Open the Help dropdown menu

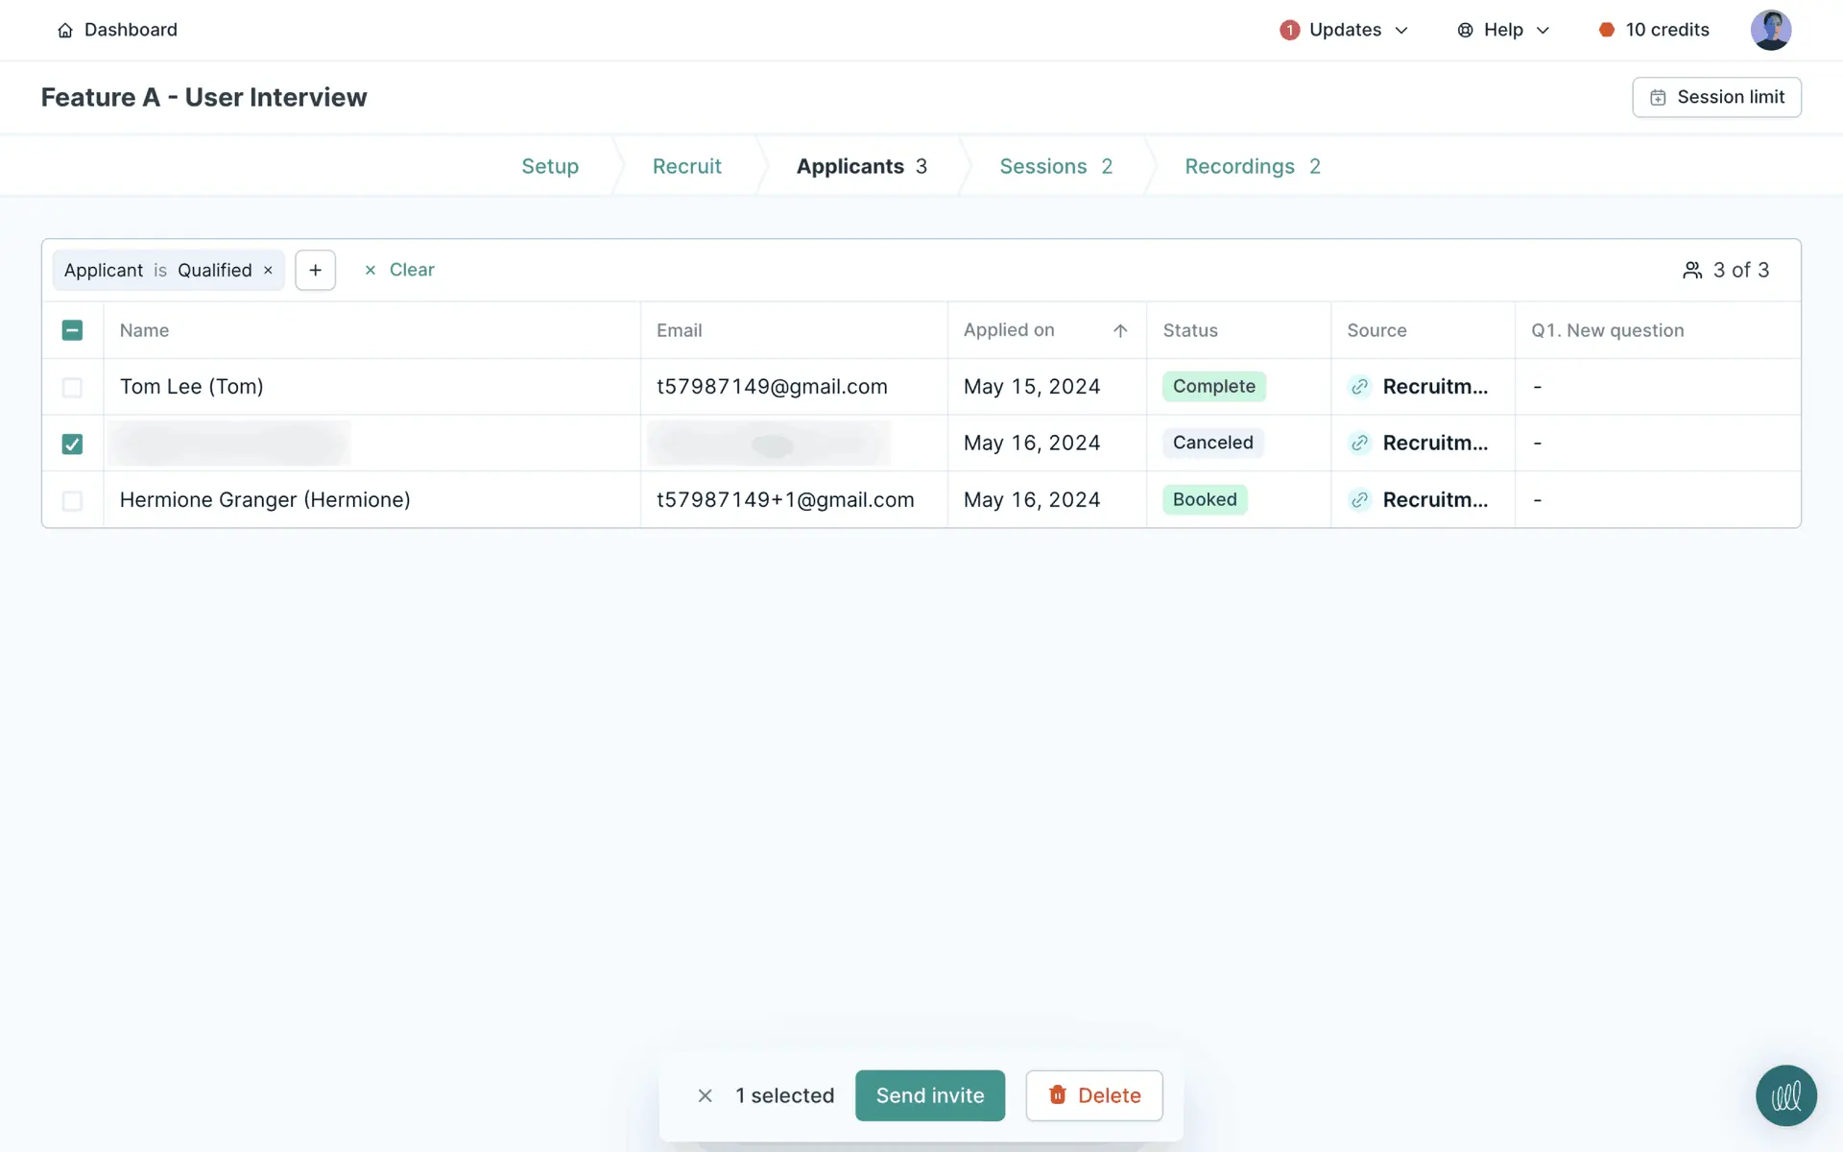[x=1503, y=30]
